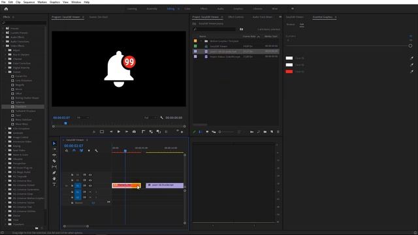Click the eyedropper for the first color
This screenshot has height=235, width=418.
411,58
